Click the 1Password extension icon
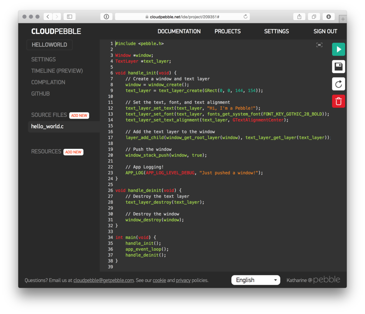Viewport: 365px width, 314px height. (x=106, y=16)
